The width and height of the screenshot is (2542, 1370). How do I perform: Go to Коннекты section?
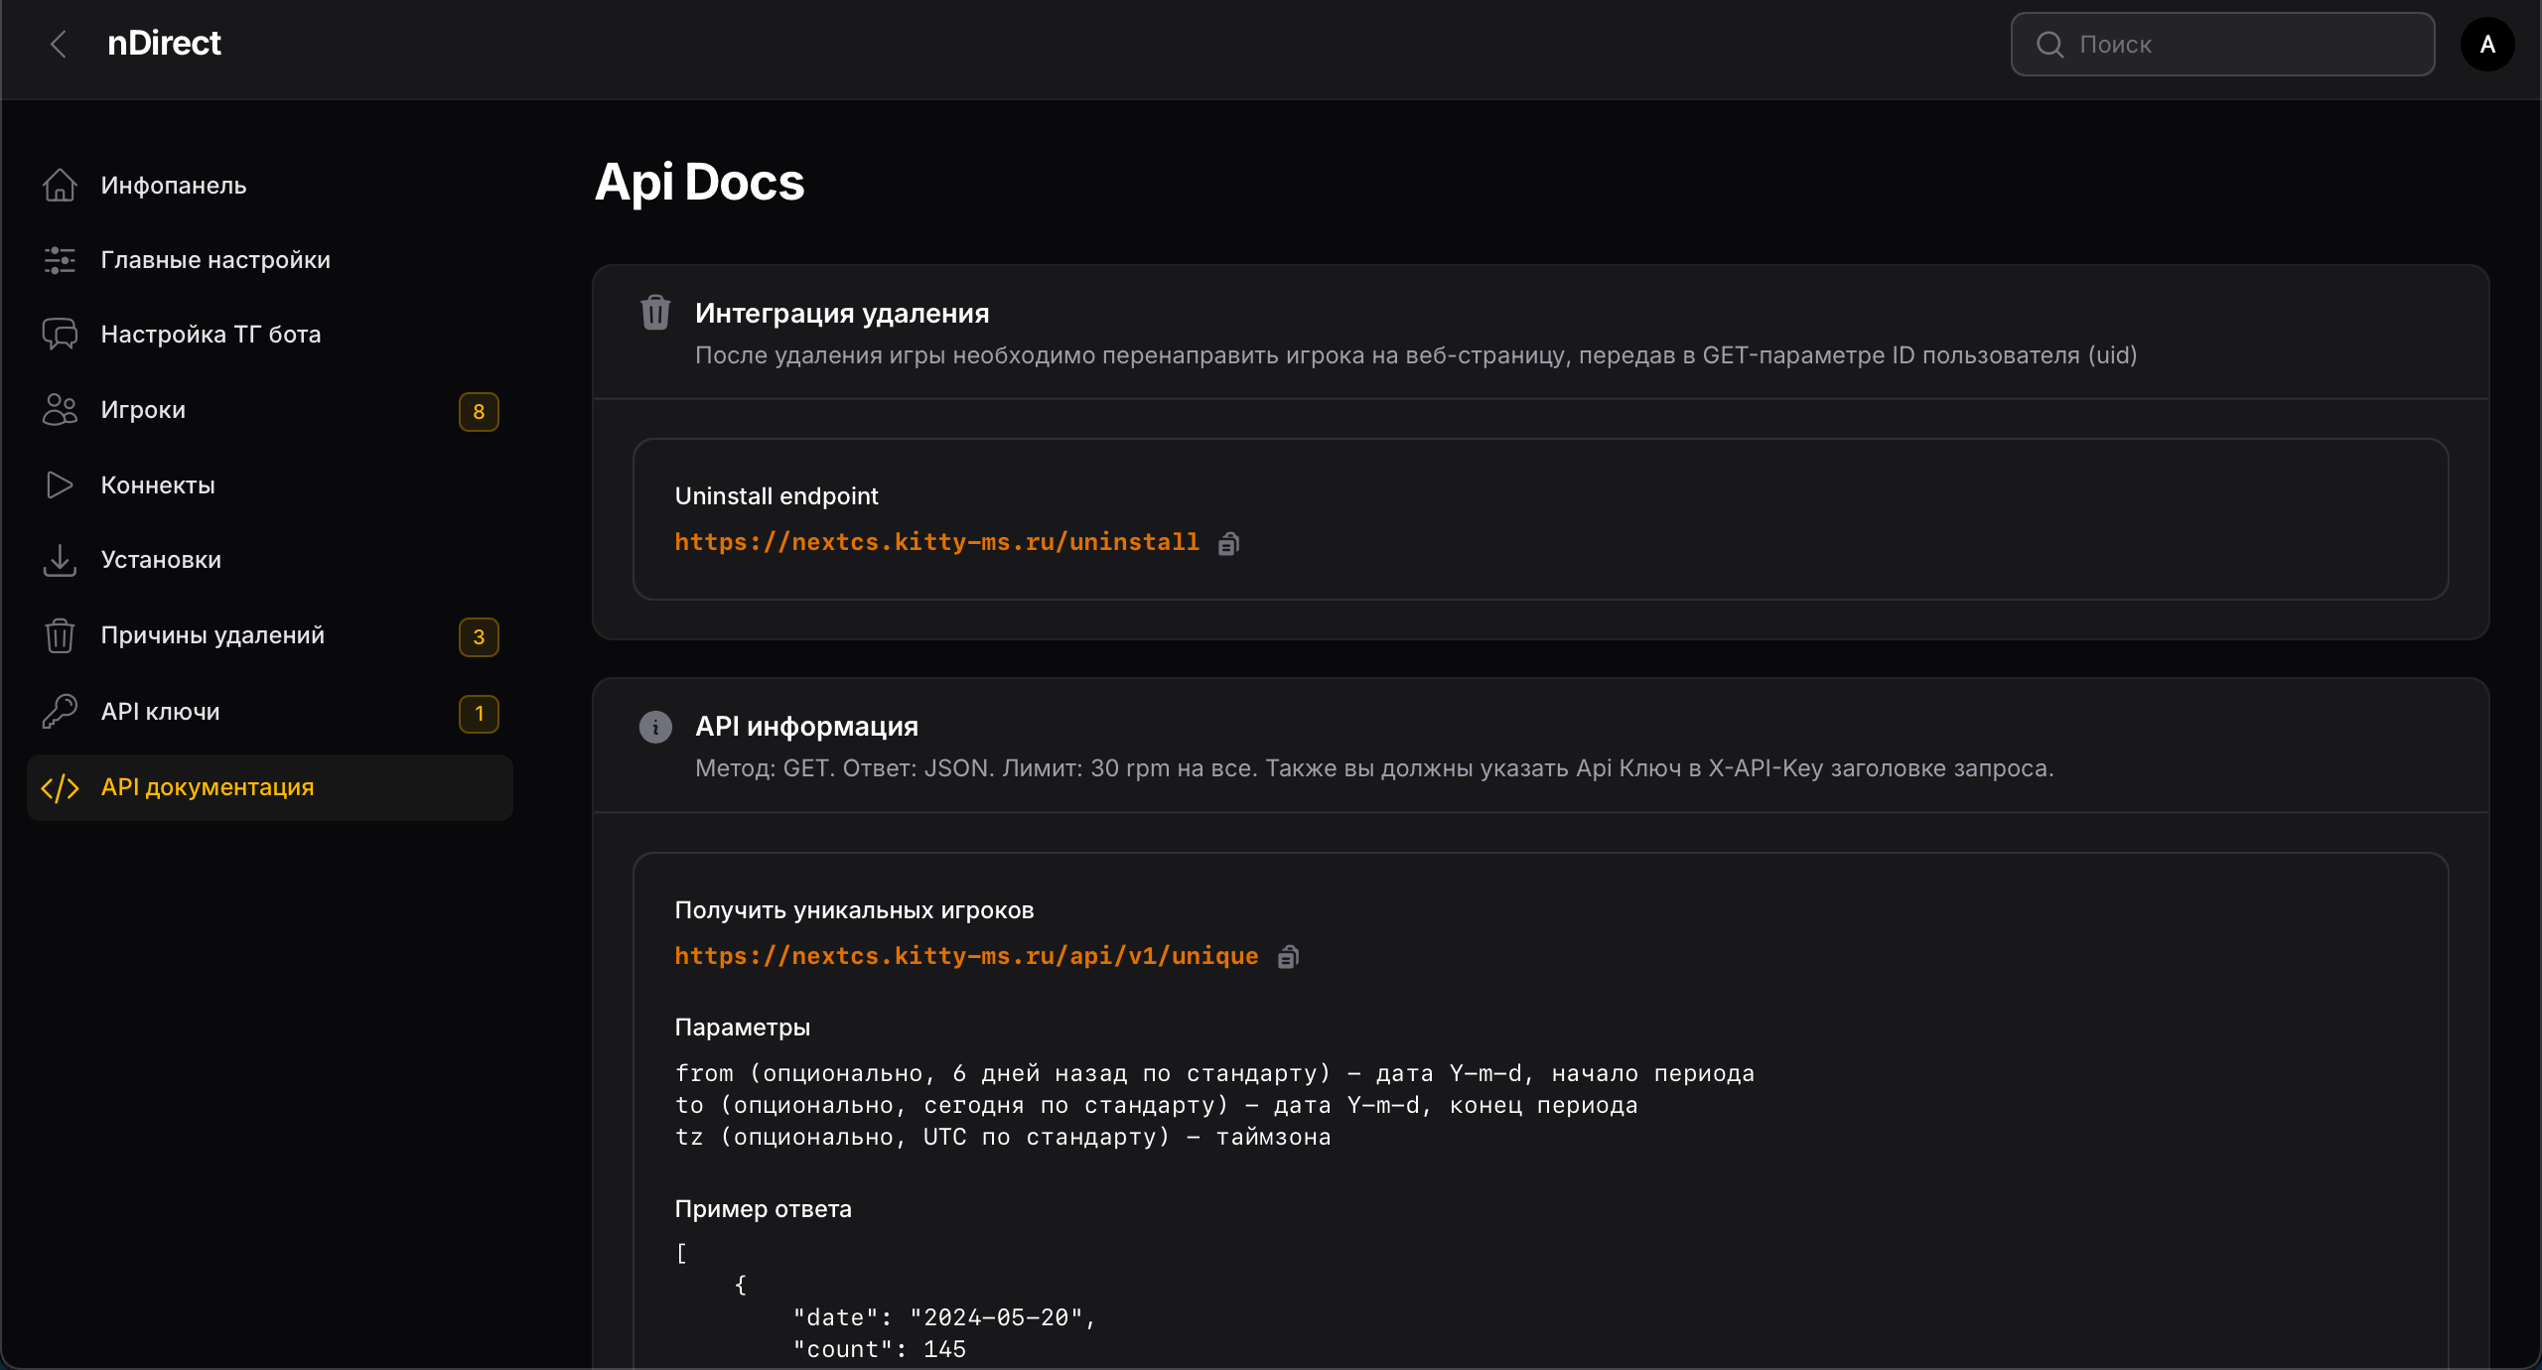tap(158, 485)
